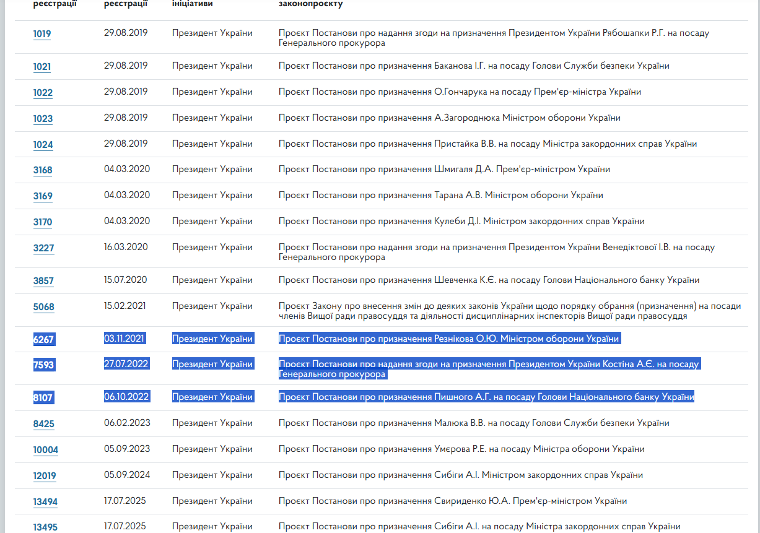760x533 pixels.
Task: Click the title about Кулеби Д.І. appointment
Action: (x=461, y=221)
